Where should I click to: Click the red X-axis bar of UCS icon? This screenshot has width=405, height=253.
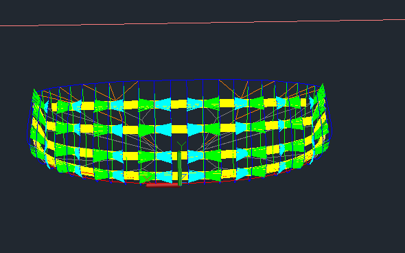click(163, 185)
